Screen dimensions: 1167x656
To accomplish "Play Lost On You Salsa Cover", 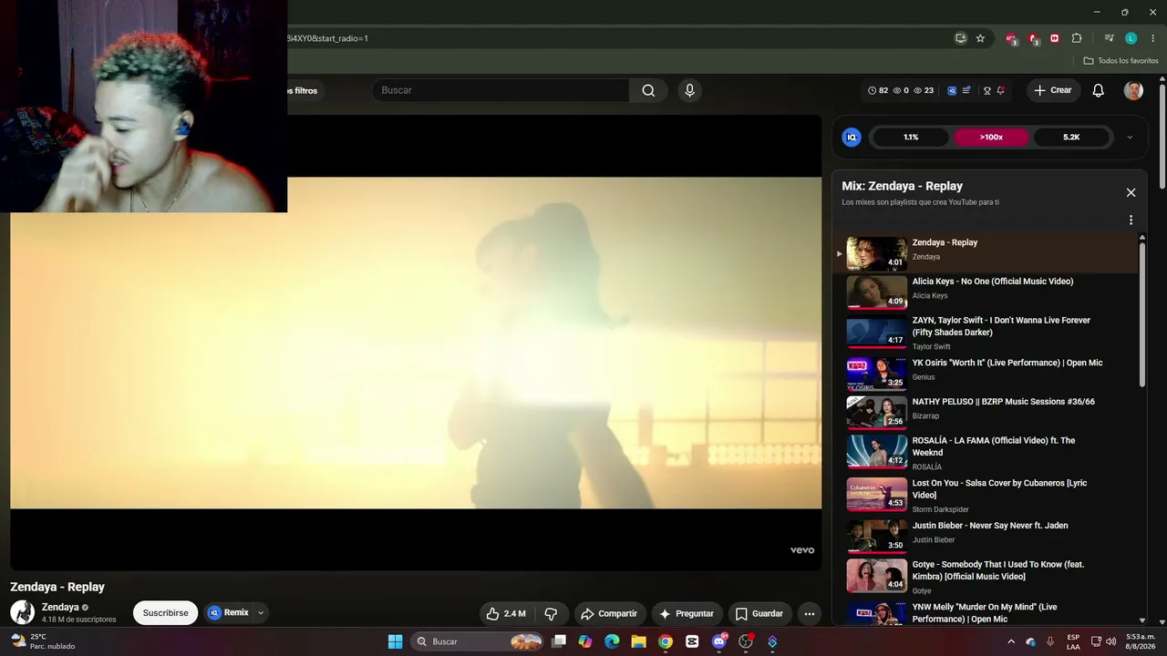I will [986, 496].
